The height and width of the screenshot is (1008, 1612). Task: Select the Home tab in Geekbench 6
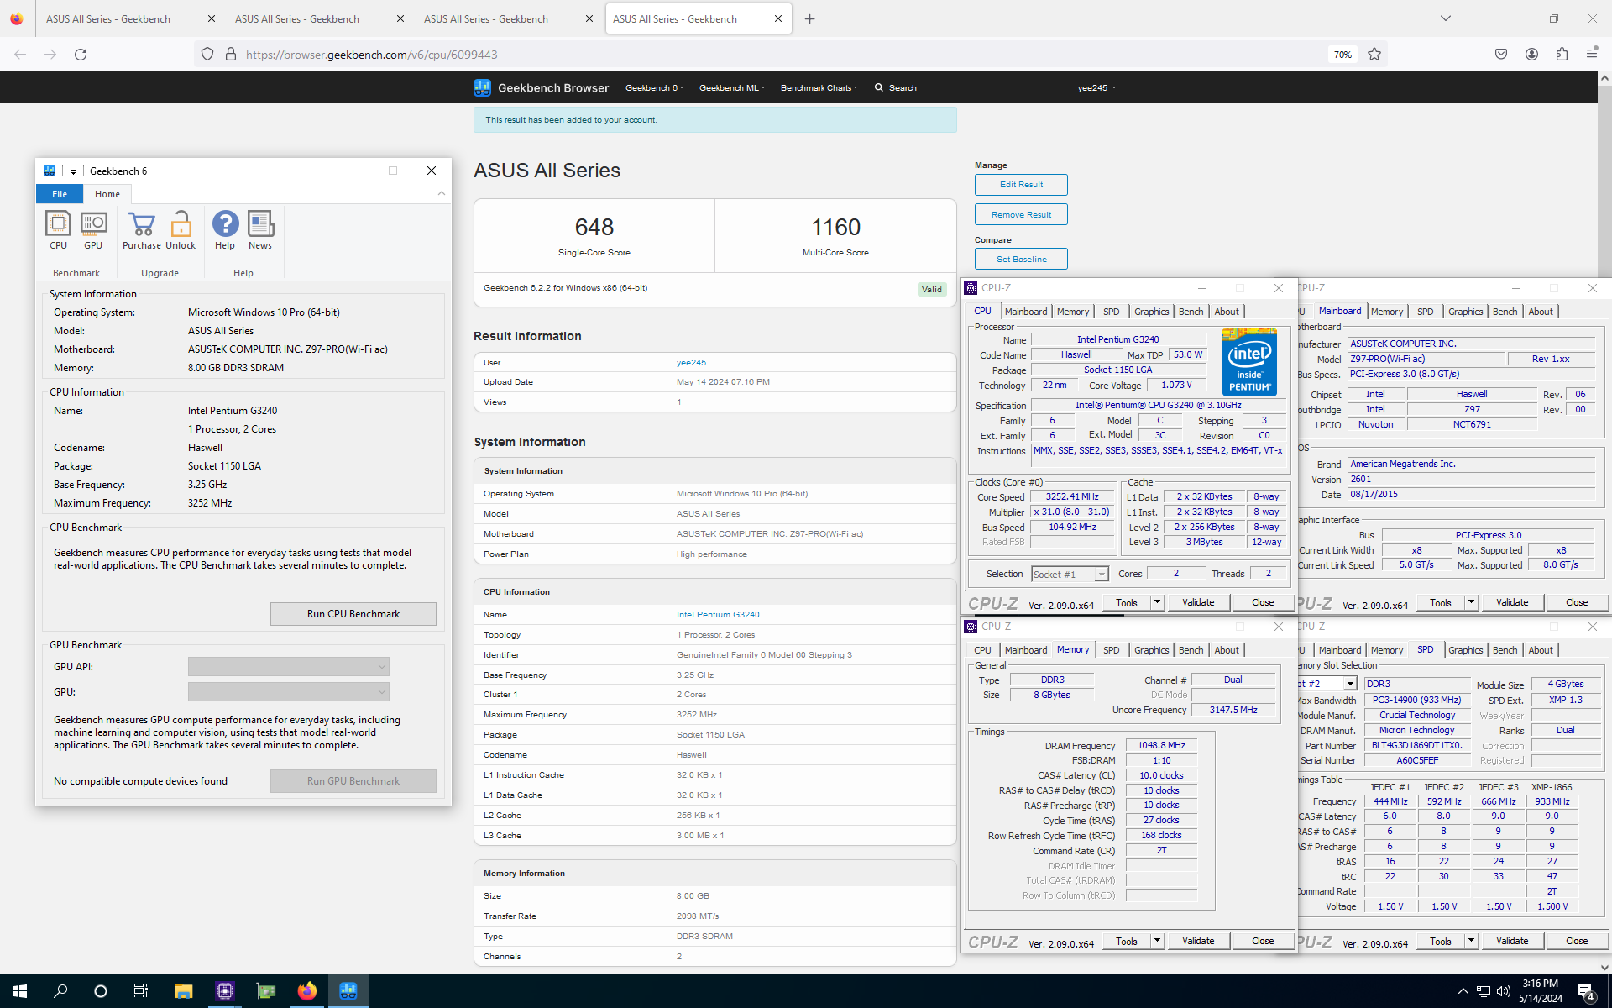(x=107, y=194)
